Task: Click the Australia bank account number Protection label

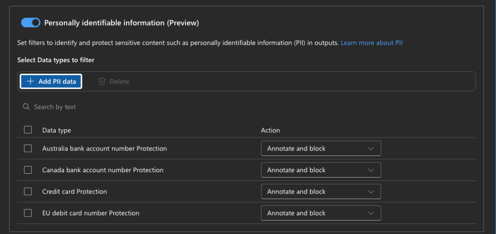Action: pyautogui.click(x=105, y=149)
